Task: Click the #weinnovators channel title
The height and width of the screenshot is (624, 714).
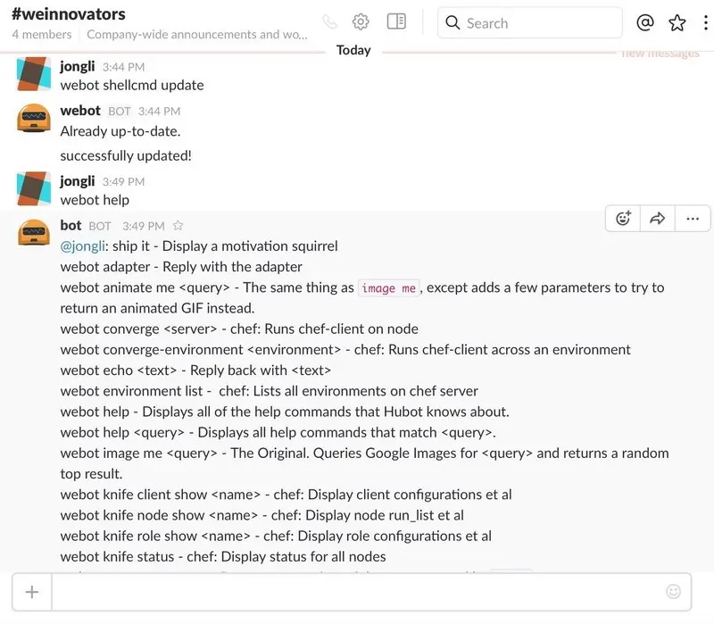Action: pos(69,14)
